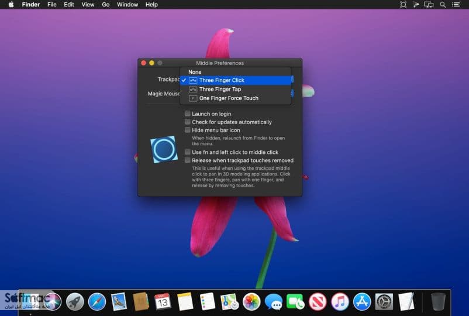Open the Music app in dock

point(340,301)
